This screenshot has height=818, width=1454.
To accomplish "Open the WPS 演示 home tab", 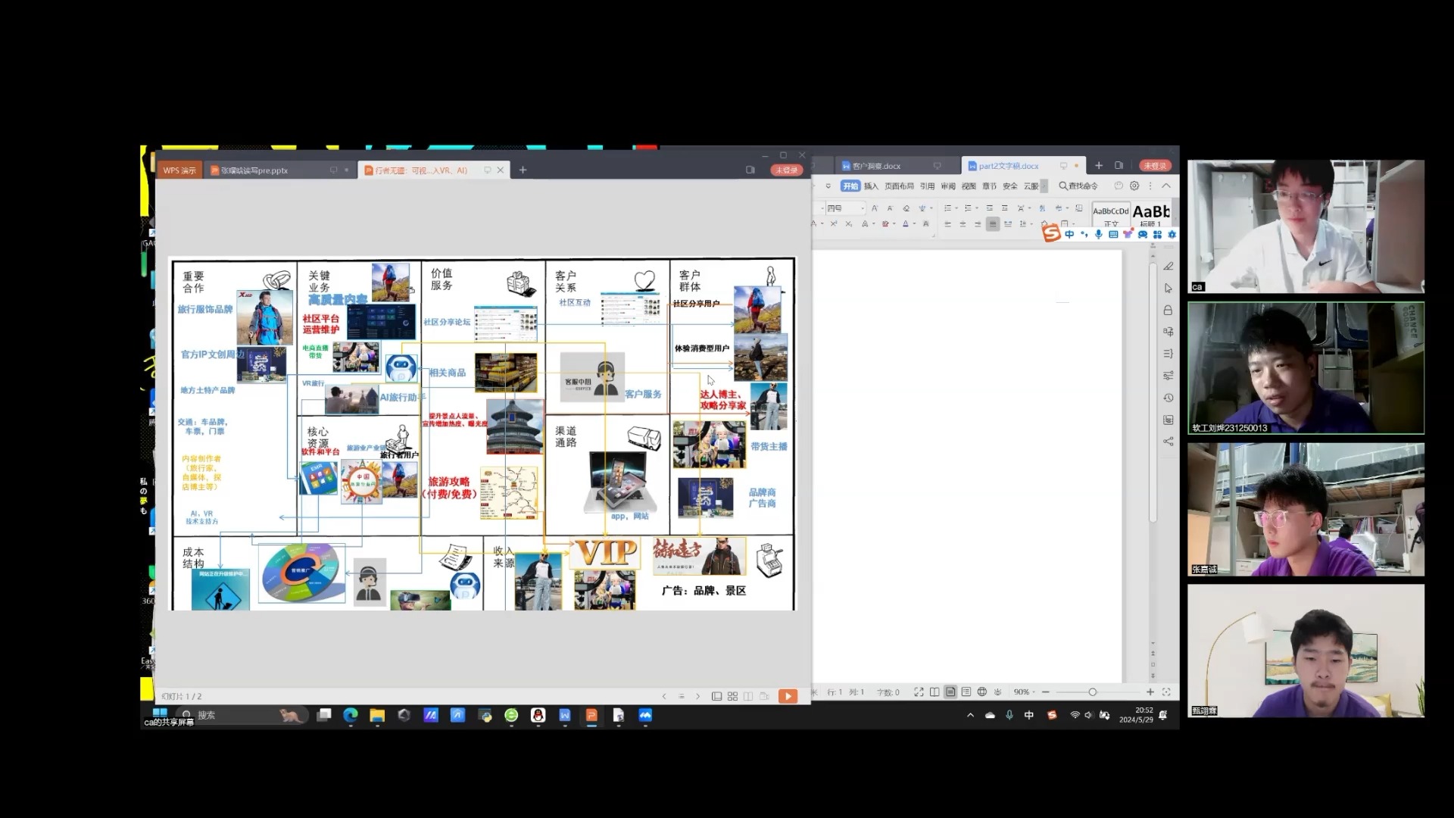I will 179,170.
